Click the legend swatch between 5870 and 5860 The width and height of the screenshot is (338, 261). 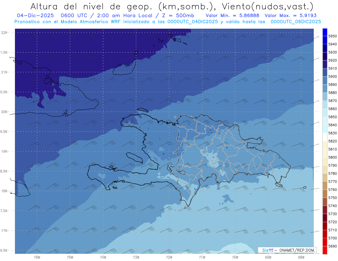[x=325, y=105]
